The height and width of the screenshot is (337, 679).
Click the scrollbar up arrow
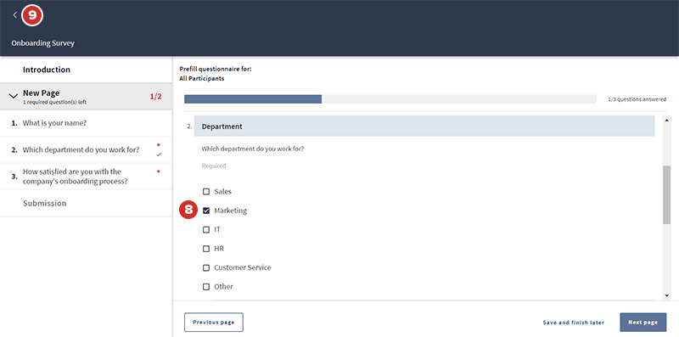pos(666,119)
